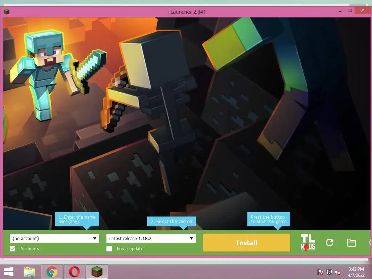Click the network status tray icon

pos(329,272)
